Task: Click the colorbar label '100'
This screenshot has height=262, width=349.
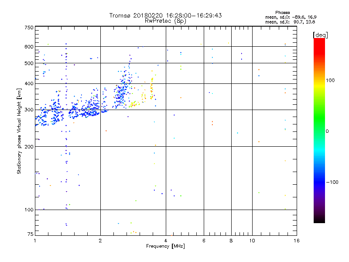Action: (330, 80)
